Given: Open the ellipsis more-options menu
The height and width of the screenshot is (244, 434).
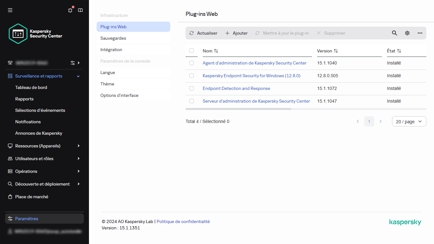Looking at the screenshot, I should (x=420, y=33).
